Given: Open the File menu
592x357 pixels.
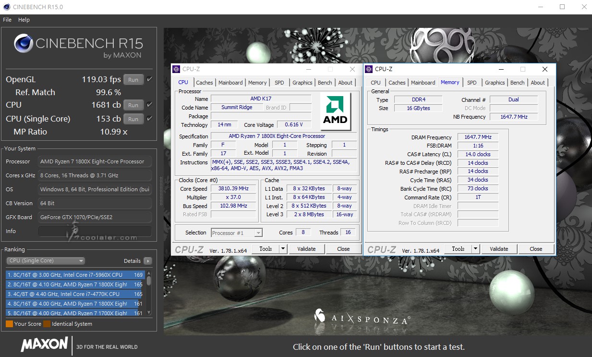Looking at the screenshot, I should 7,20.
